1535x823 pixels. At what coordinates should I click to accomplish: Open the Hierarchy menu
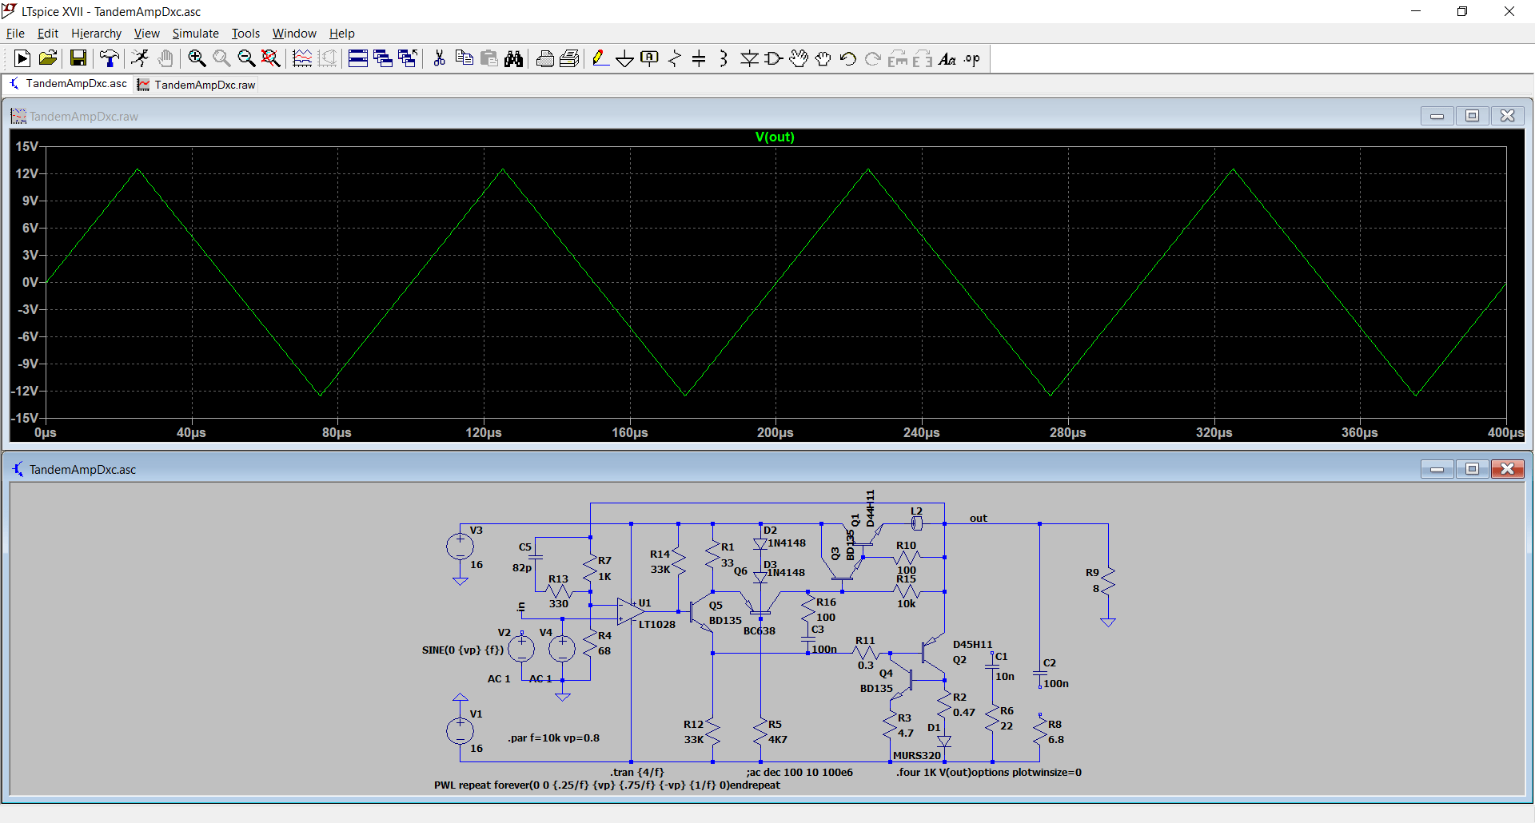pos(96,33)
